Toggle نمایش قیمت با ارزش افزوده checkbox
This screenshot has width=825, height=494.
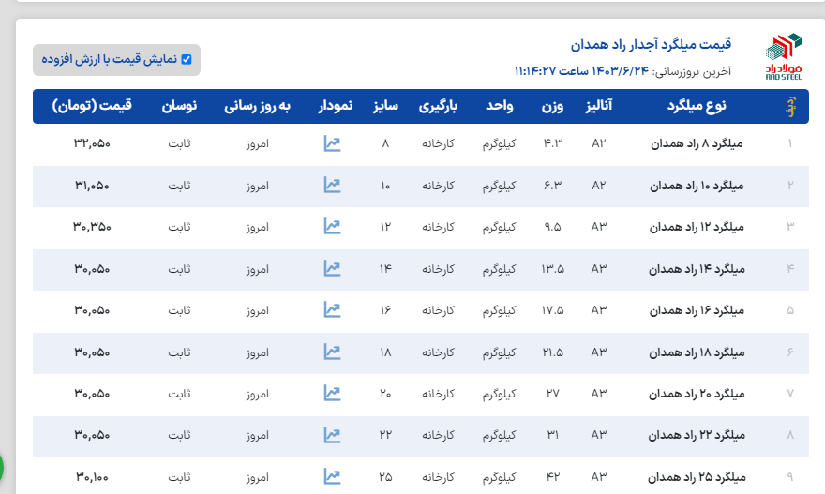pos(186,59)
